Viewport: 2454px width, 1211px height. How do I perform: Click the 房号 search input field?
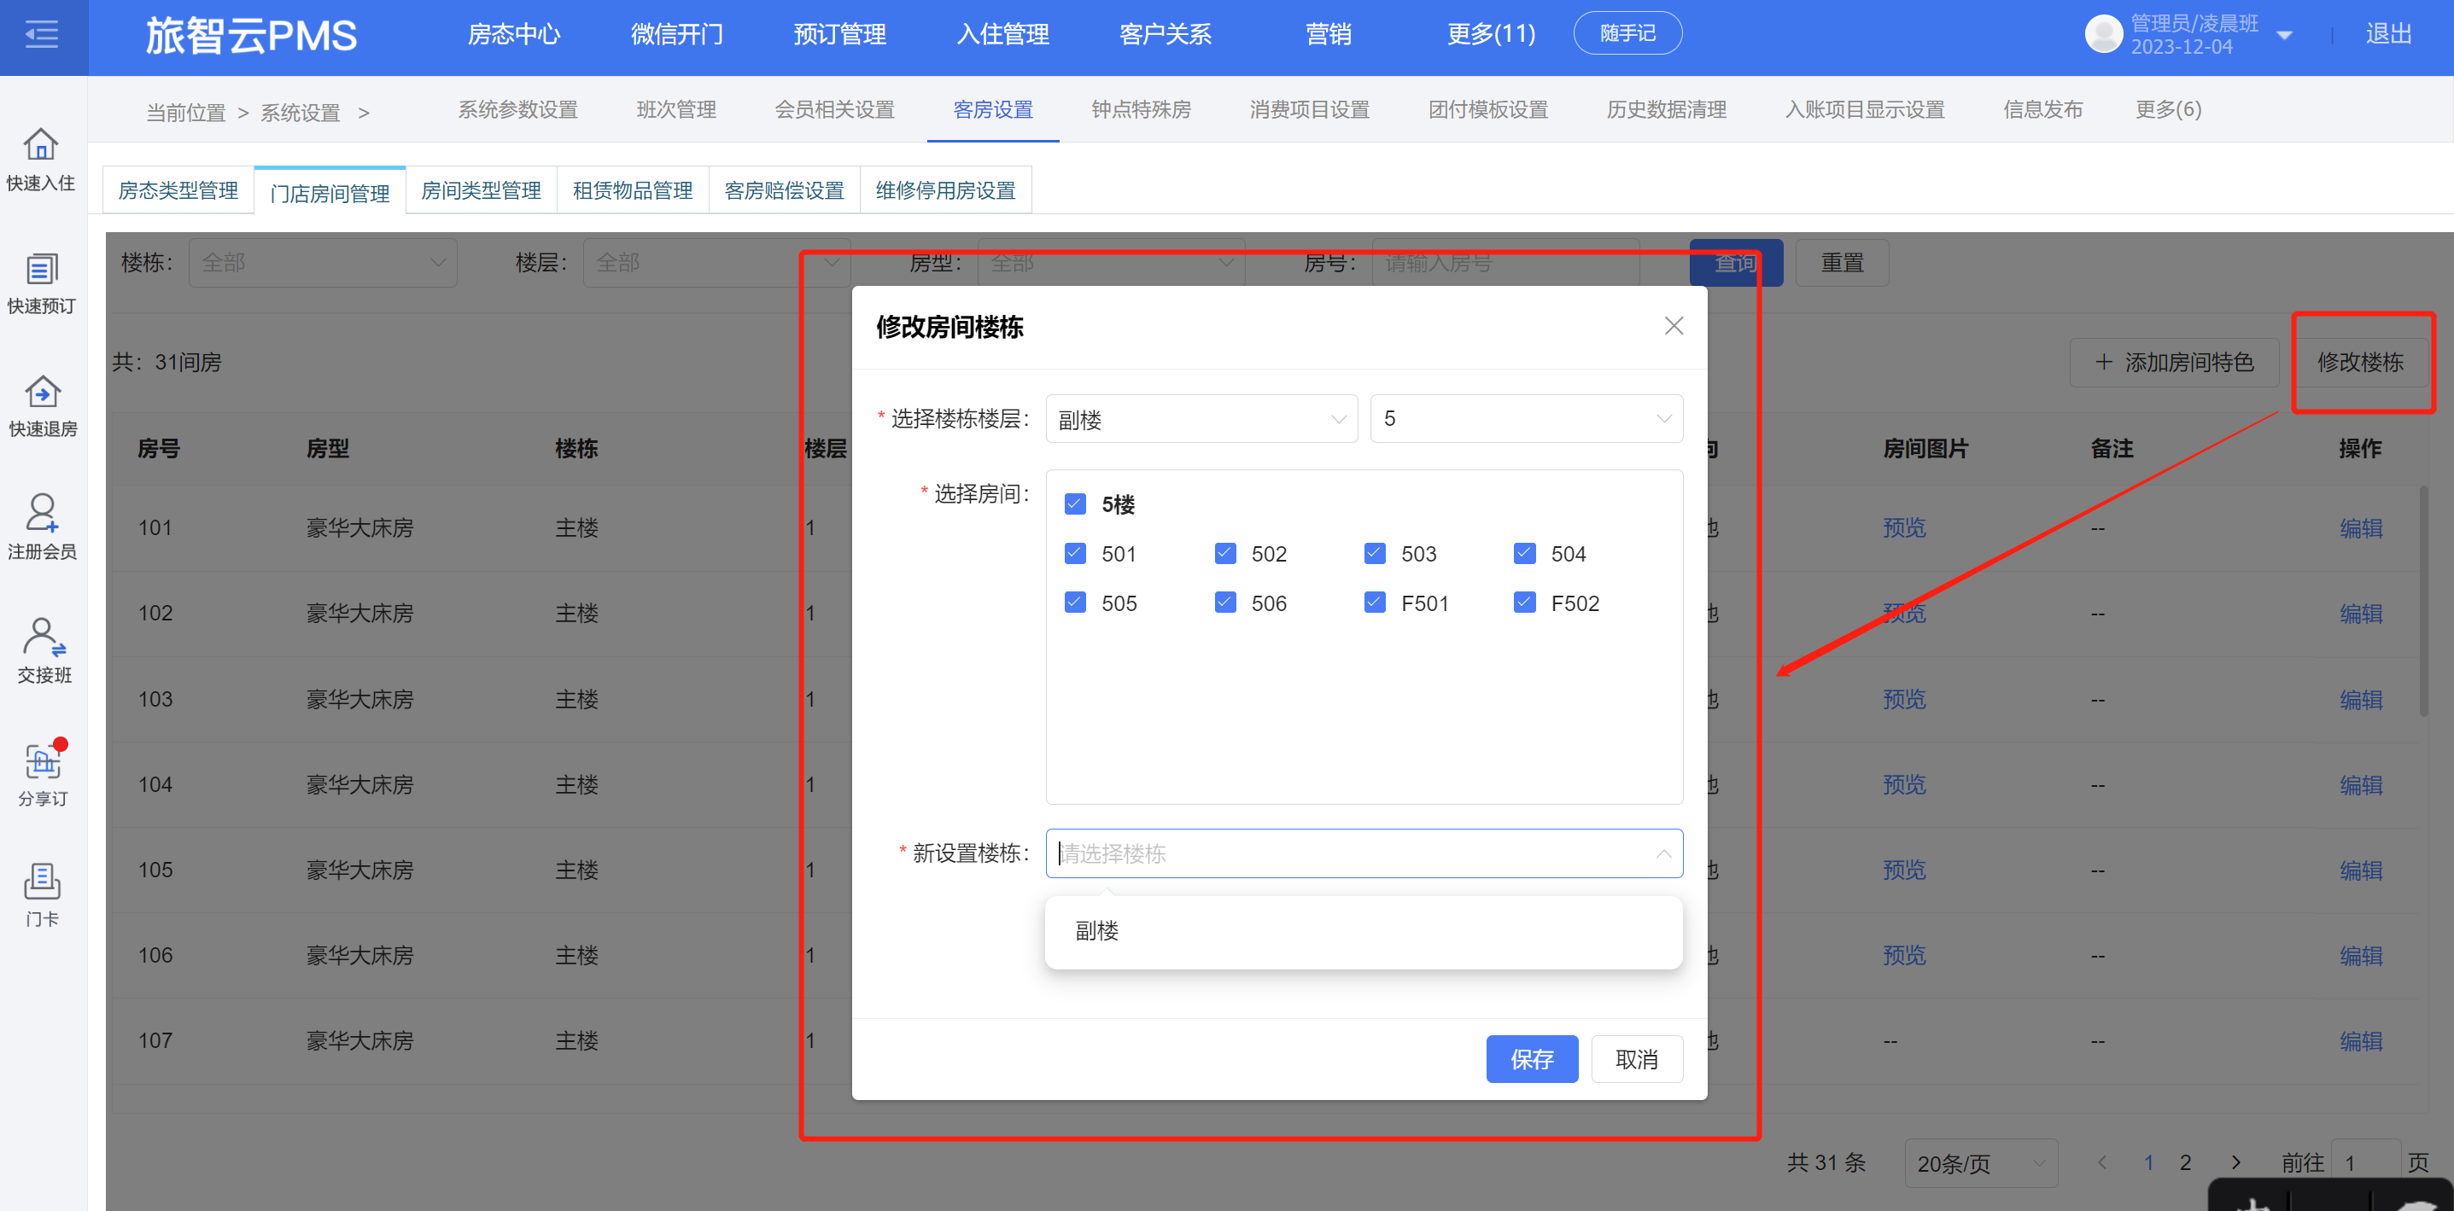(x=1505, y=263)
